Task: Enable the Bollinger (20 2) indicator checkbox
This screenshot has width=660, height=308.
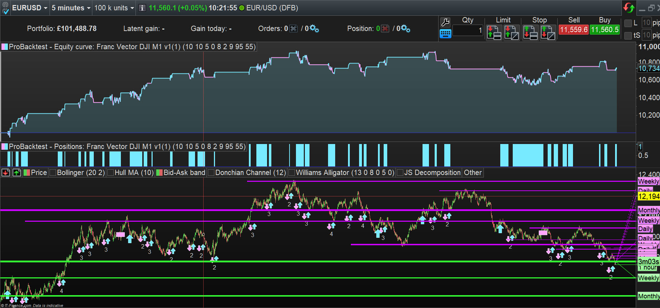Action: (x=53, y=173)
